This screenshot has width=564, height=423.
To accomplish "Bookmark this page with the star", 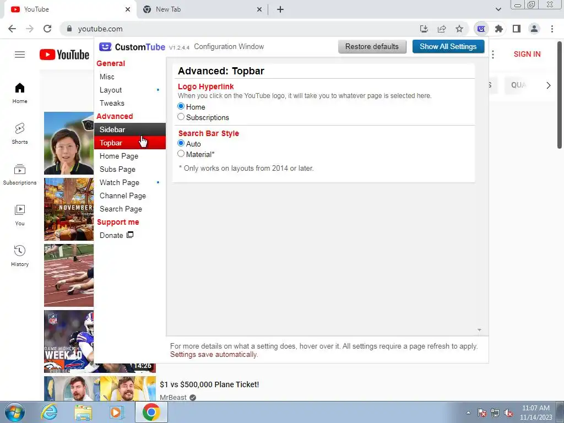I will coord(459,29).
